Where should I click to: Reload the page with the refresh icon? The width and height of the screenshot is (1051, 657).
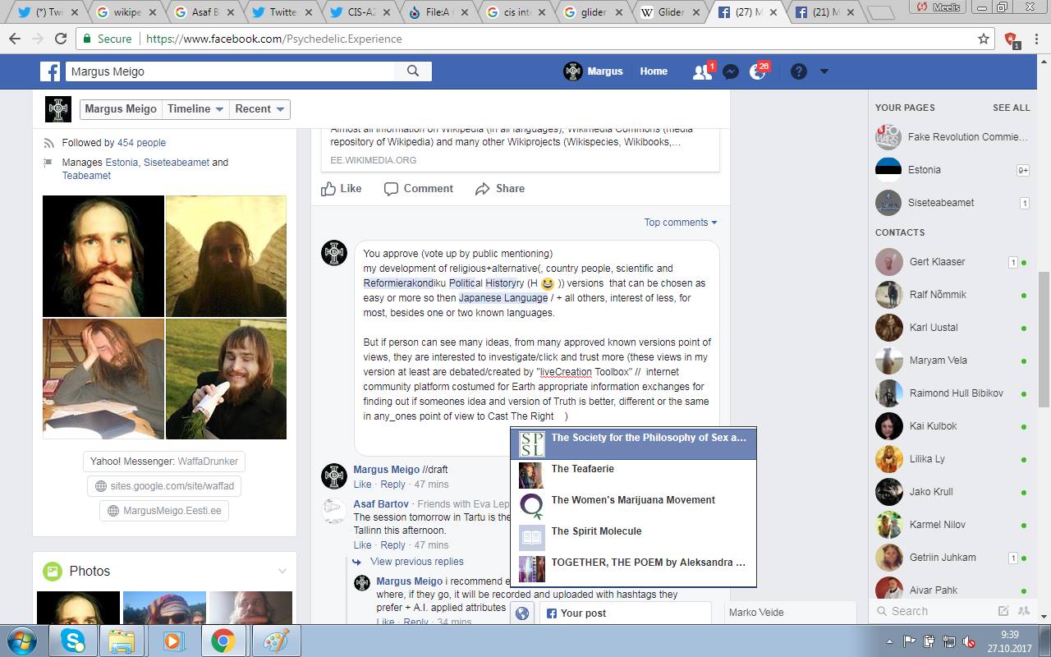(x=61, y=39)
